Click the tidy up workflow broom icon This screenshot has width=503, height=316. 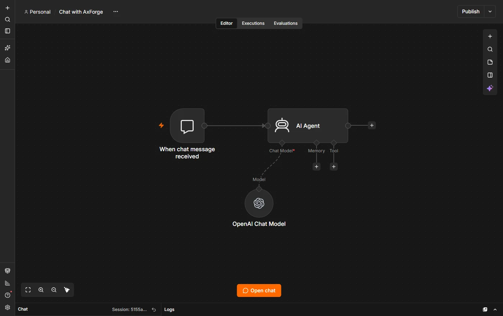(67, 290)
